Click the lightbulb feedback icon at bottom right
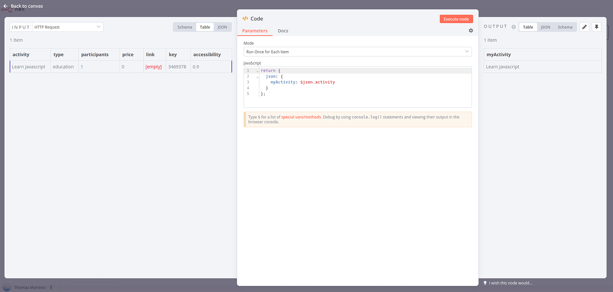This screenshot has height=292, width=613. pos(485,283)
